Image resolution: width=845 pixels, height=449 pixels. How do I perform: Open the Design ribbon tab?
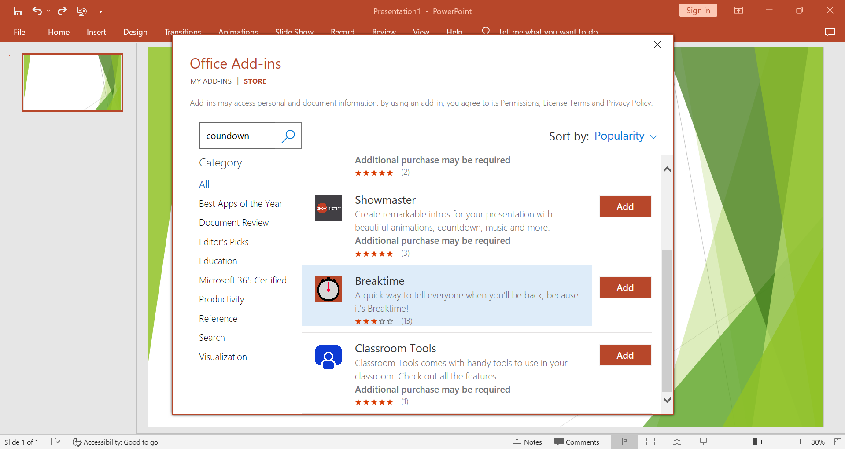(135, 32)
